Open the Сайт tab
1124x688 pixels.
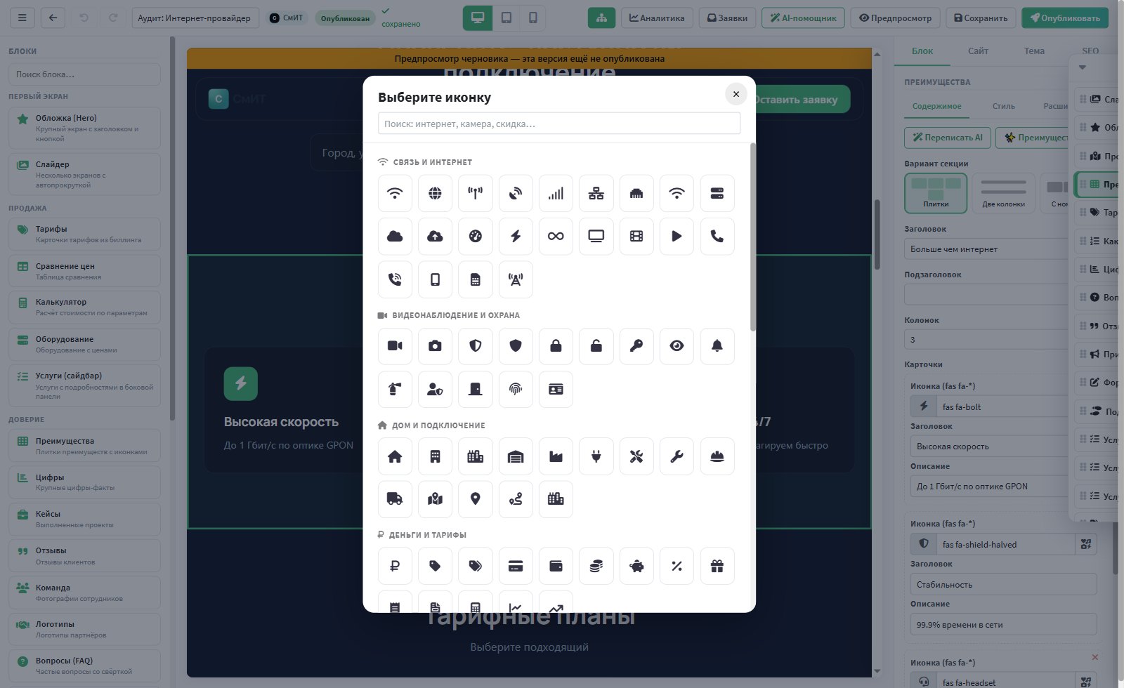(978, 51)
